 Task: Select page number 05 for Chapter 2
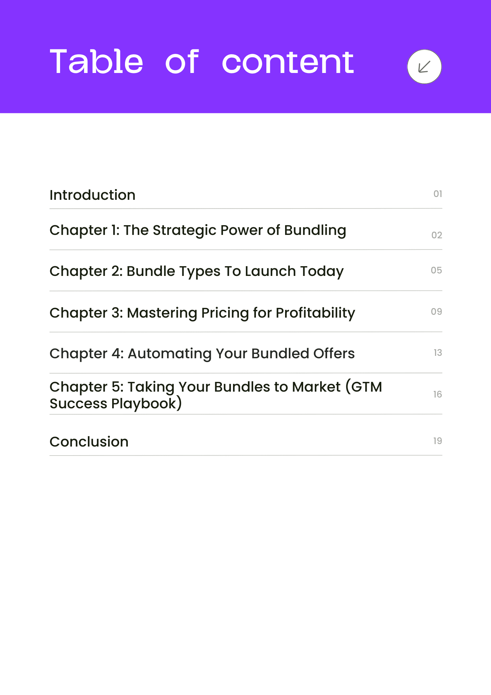(x=436, y=270)
